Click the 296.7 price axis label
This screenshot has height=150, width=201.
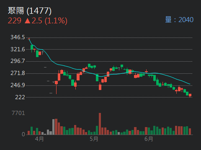tap(18, 61)
